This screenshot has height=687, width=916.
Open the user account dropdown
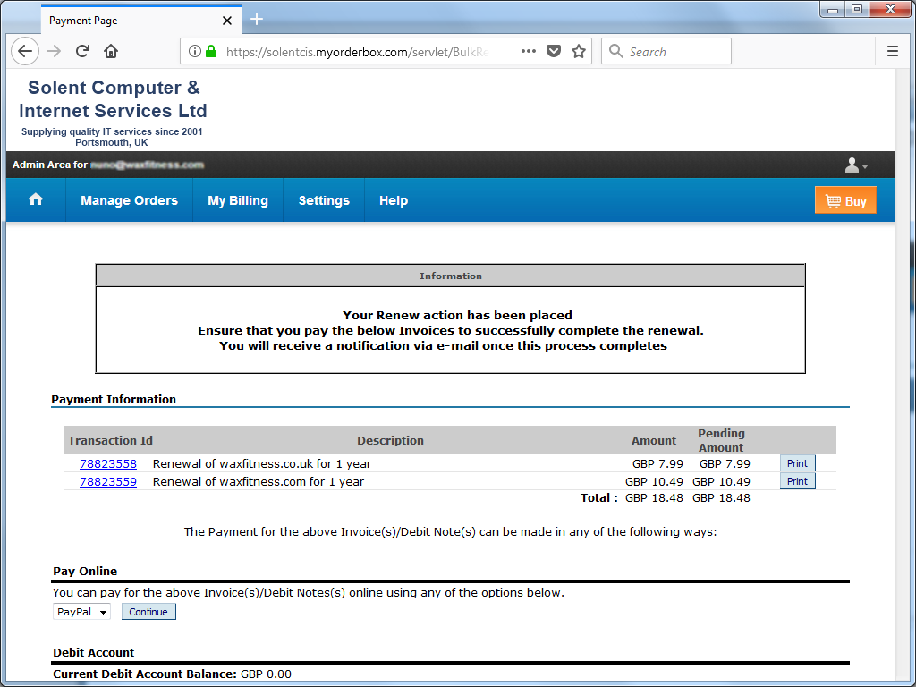pos(856,165)
